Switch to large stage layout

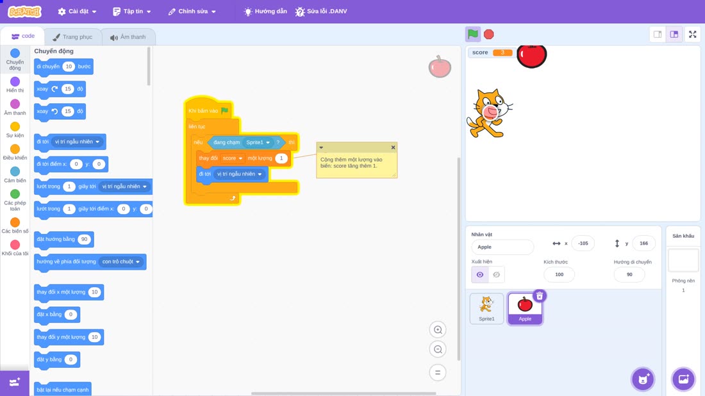674,34
